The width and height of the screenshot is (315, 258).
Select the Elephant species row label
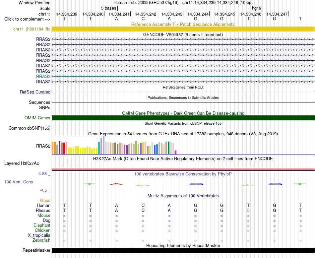[42, 225]
